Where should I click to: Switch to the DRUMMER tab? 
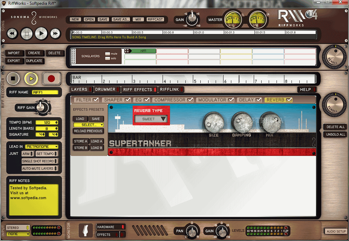[x=107, y=89]
